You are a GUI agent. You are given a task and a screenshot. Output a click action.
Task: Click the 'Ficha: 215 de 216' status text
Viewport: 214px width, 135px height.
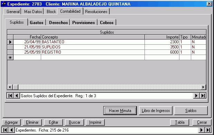coord(54,130)
